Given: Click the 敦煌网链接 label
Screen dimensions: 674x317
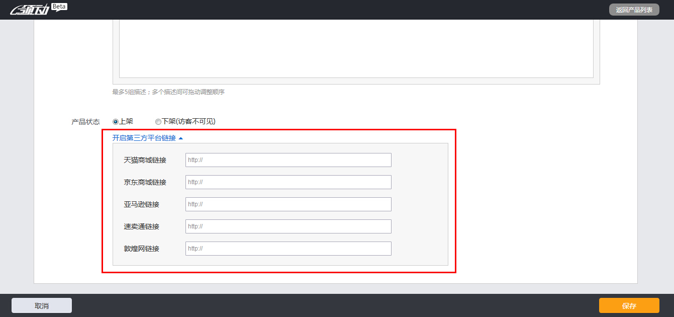Looking at the screenshot, I should 141,249.
